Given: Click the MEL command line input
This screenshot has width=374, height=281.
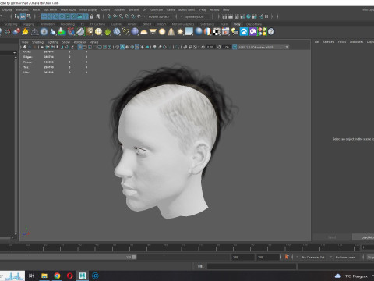Looking at the screenshot, I should [252, 266].
